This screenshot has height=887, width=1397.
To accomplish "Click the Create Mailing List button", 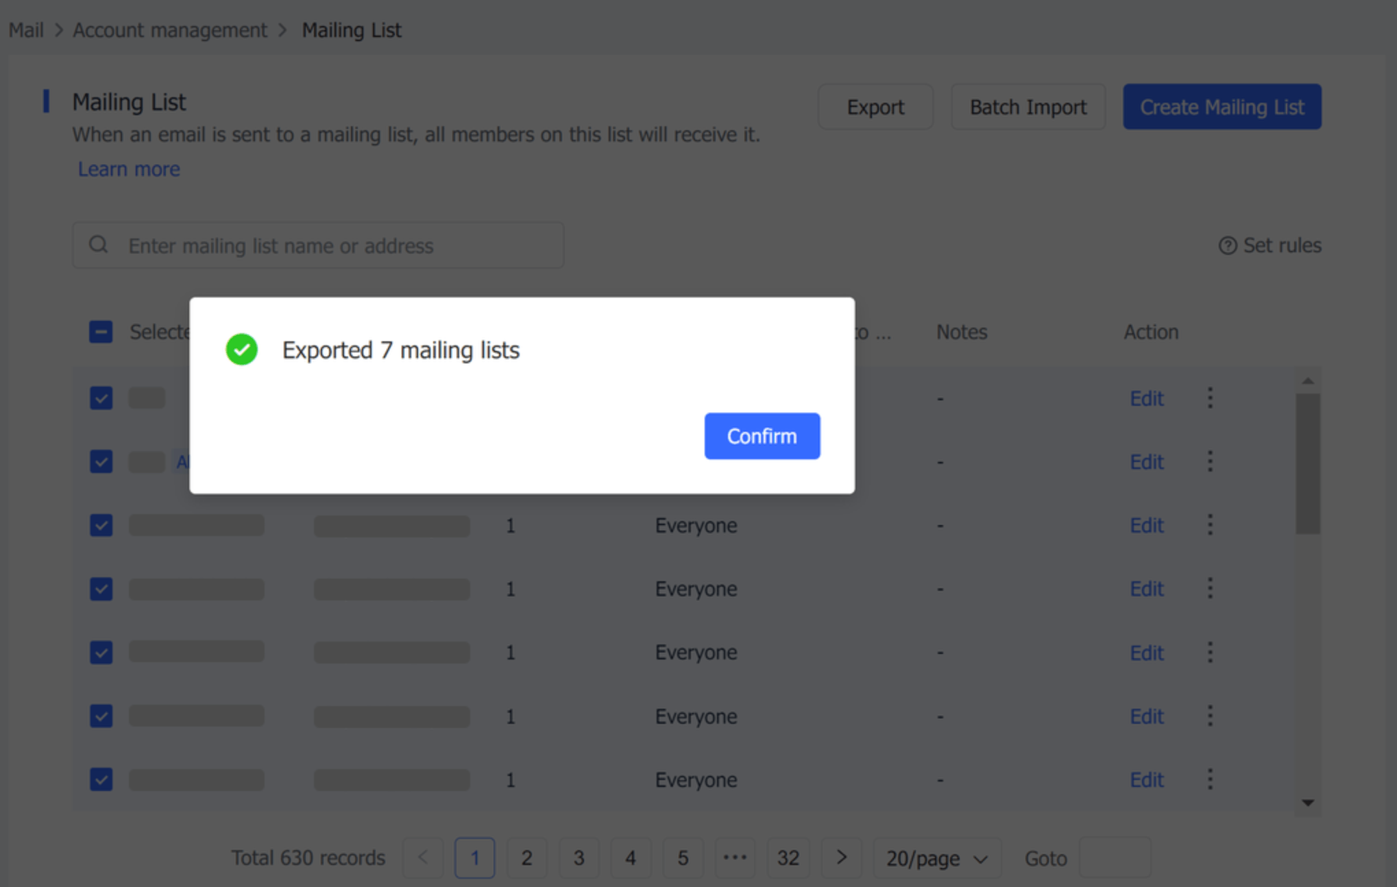I will [x=1222, y=106].
